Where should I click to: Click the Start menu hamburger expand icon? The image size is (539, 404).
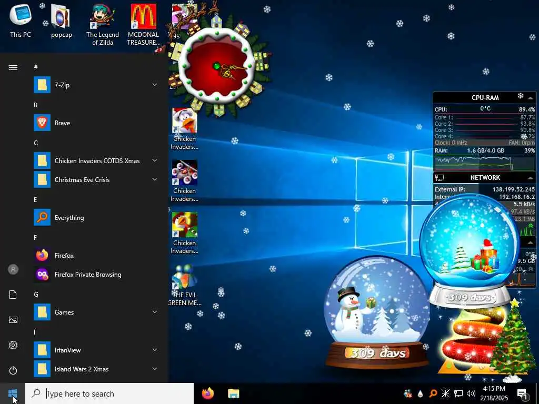[x=13, y=67]
